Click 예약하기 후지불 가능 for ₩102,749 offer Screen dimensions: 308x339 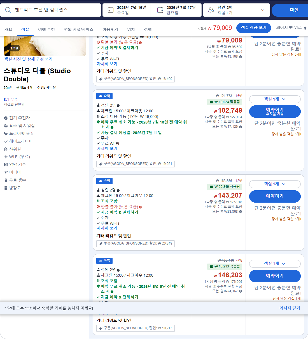pyautogui.click(x=275, y=112)
